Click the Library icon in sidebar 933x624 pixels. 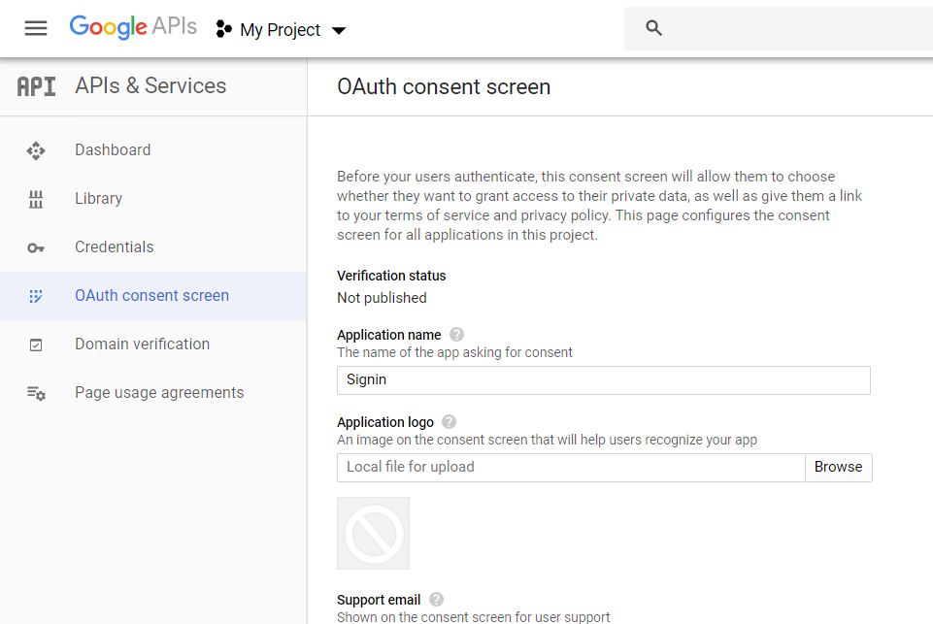point(36,199)
